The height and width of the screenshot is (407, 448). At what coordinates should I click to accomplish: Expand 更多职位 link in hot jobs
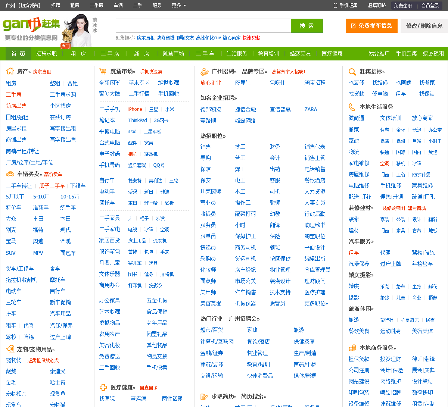(316, 303)
